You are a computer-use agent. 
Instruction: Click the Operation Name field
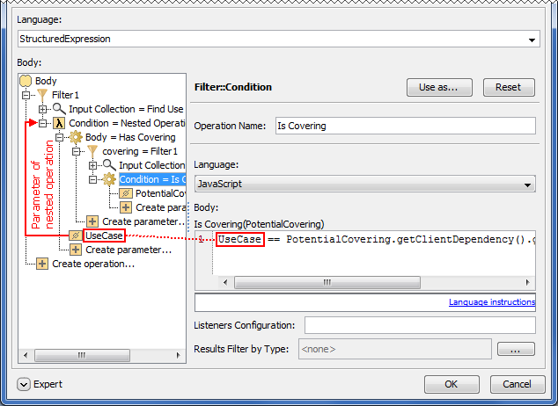pos(406,126)
